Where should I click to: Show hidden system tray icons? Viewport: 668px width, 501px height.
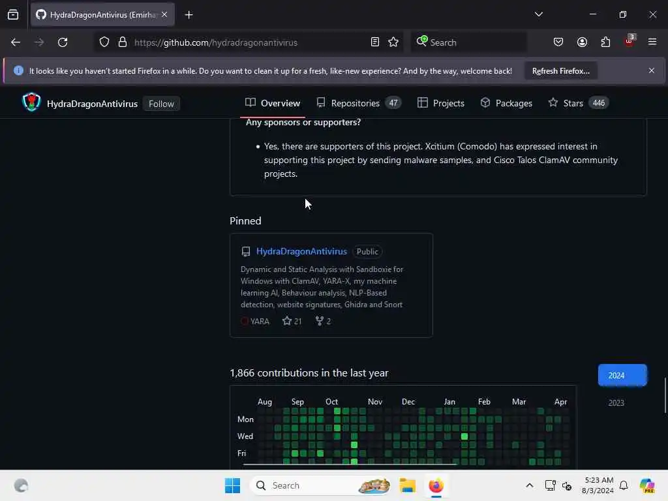(x=529, y=485)
